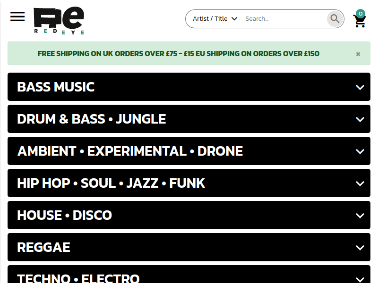378x283 pixels.
Task: Click the magnifying glass search button
Action: [x=335, y=18]
